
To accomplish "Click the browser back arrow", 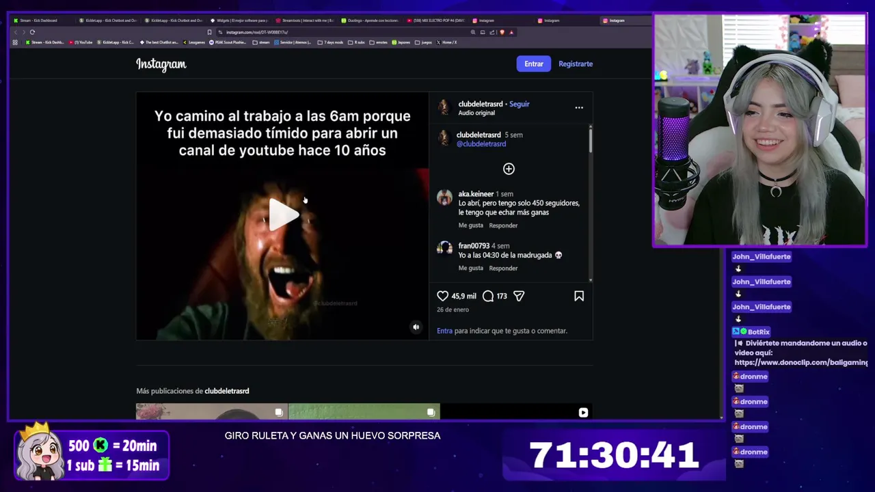I will tap(16, 32).
